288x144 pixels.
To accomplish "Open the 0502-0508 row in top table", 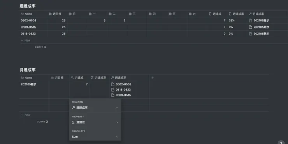I will click(28, 21).
